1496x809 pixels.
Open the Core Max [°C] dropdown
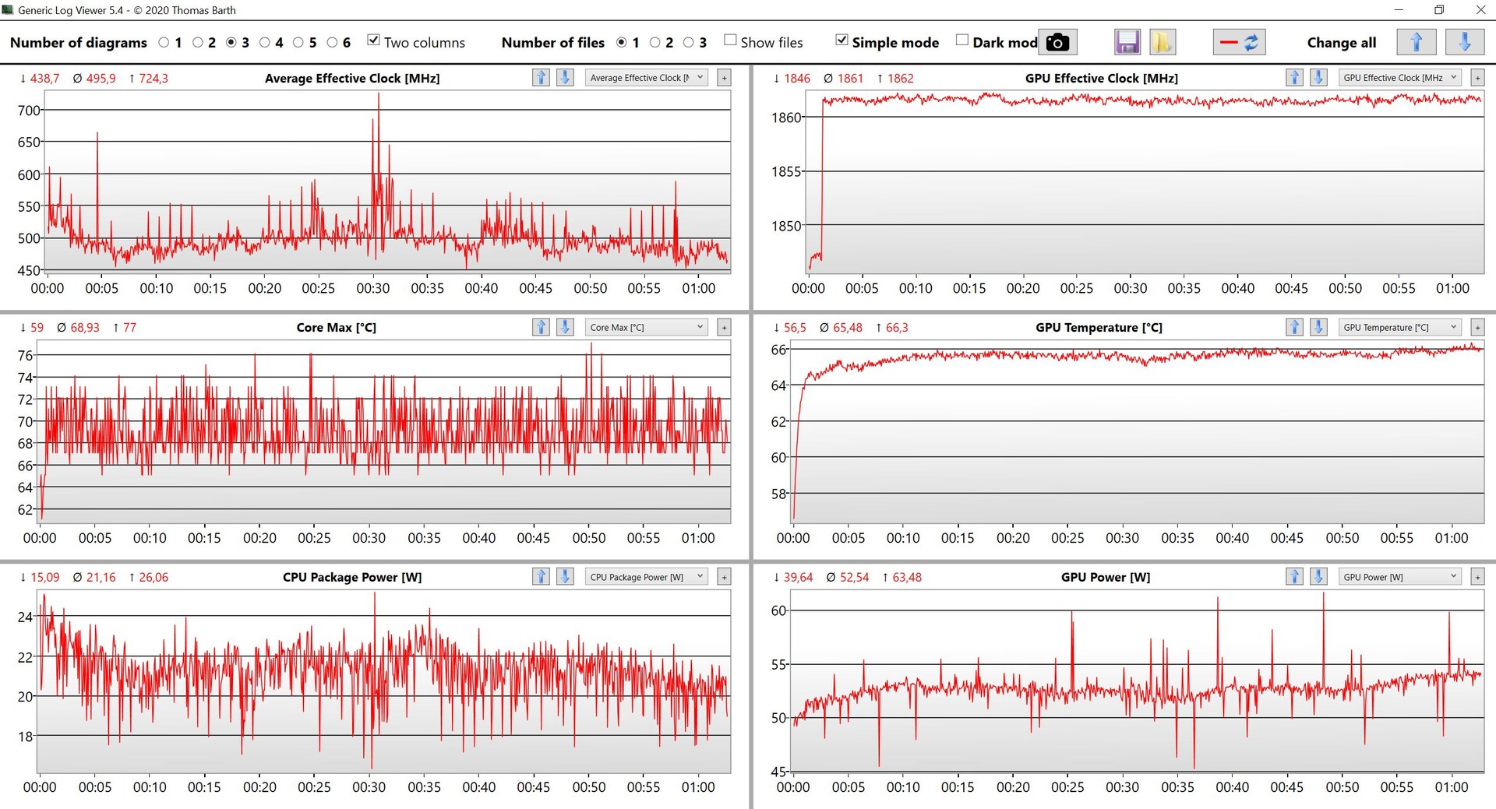click(646, 328)
